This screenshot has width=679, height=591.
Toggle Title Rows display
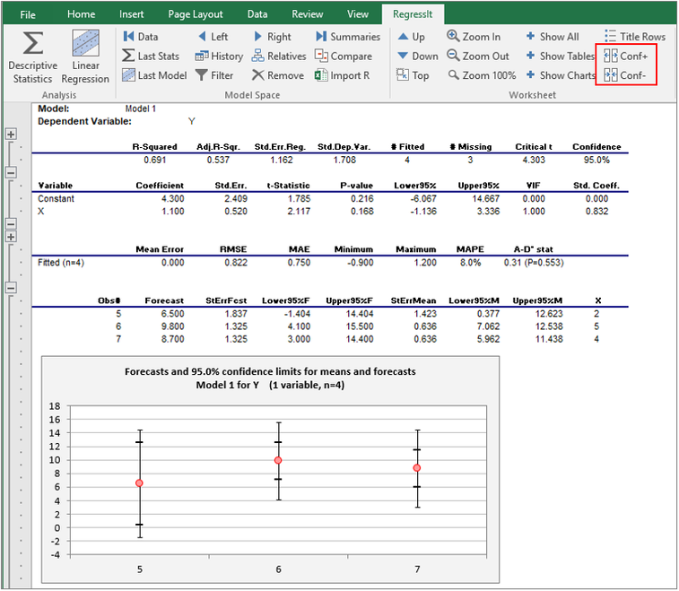(635, 37)
